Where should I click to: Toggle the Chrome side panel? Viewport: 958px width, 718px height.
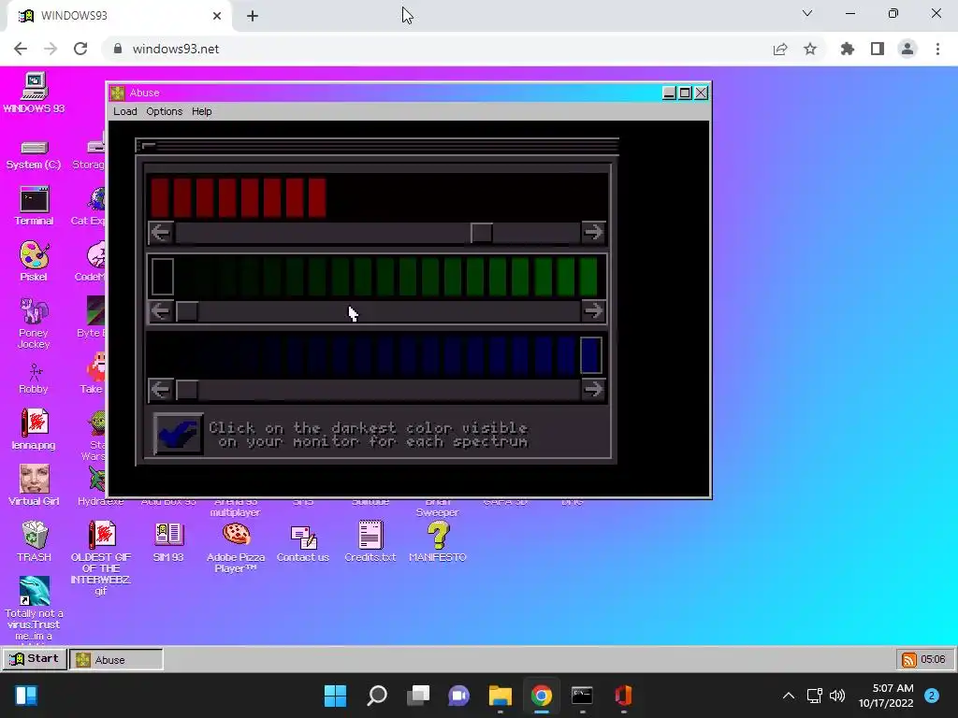click(878, 49)
